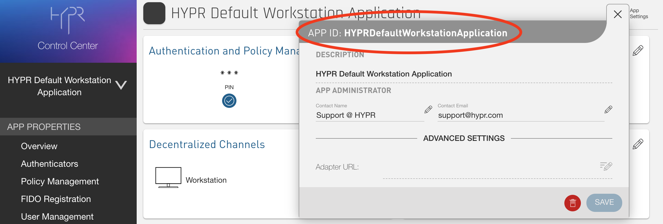The width and height of the screenshot is (663, 224).
Task: Click the Workstation label
Action: (206, 180)
